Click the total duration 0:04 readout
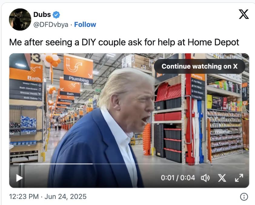 pyautogui.click(x=188, y=178)
